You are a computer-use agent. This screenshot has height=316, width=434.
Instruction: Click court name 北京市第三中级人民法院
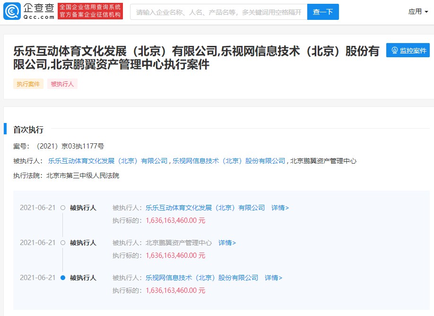pyautogui.click(x=83, y=176)
